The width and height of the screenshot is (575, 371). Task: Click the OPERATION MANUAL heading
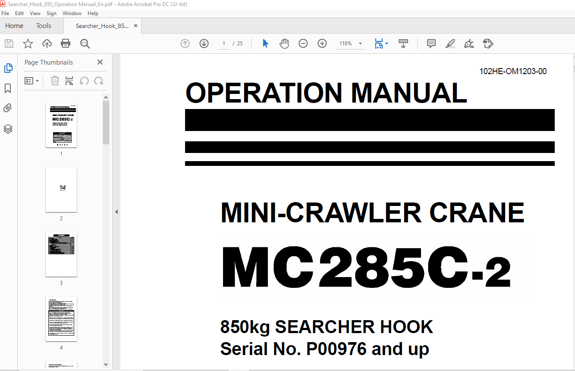click(x=326, y=93)
